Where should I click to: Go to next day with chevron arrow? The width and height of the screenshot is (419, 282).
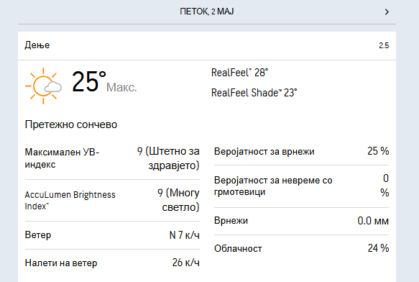click(x=387, y=12)
